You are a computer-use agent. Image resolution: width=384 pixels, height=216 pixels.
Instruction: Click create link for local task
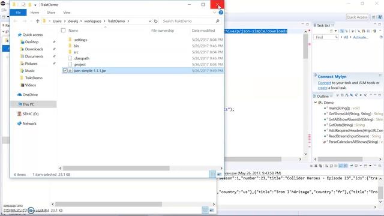point(322,88)
